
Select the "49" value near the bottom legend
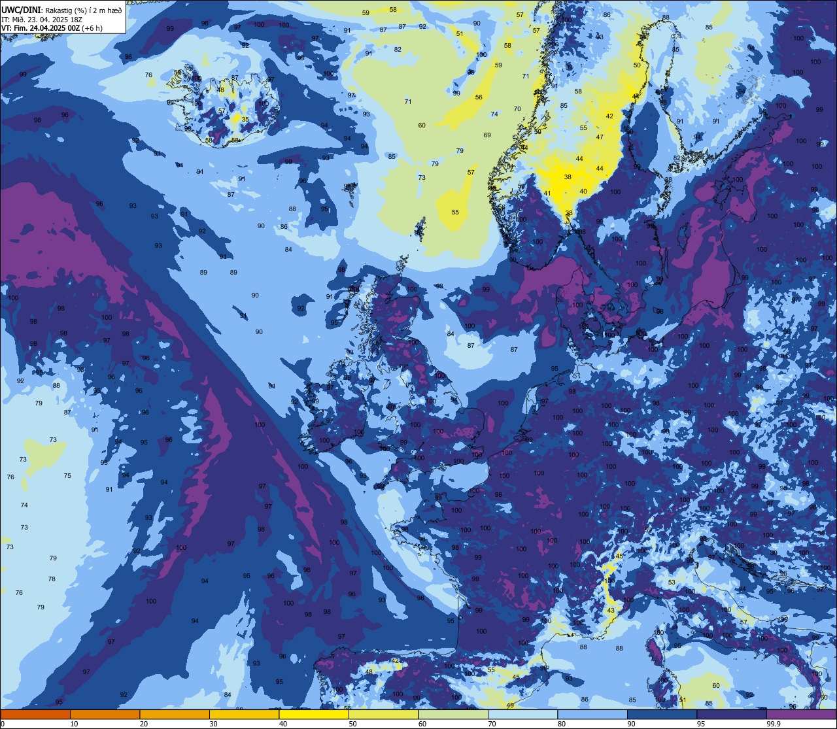510,705
